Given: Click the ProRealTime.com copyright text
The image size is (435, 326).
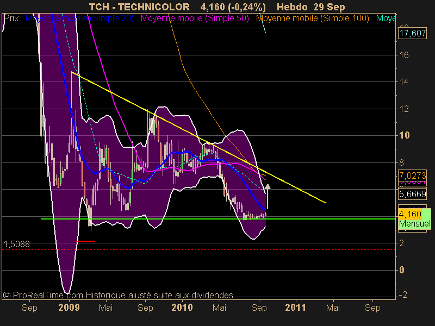Looking at the screenshot, I should pos(118,295).
